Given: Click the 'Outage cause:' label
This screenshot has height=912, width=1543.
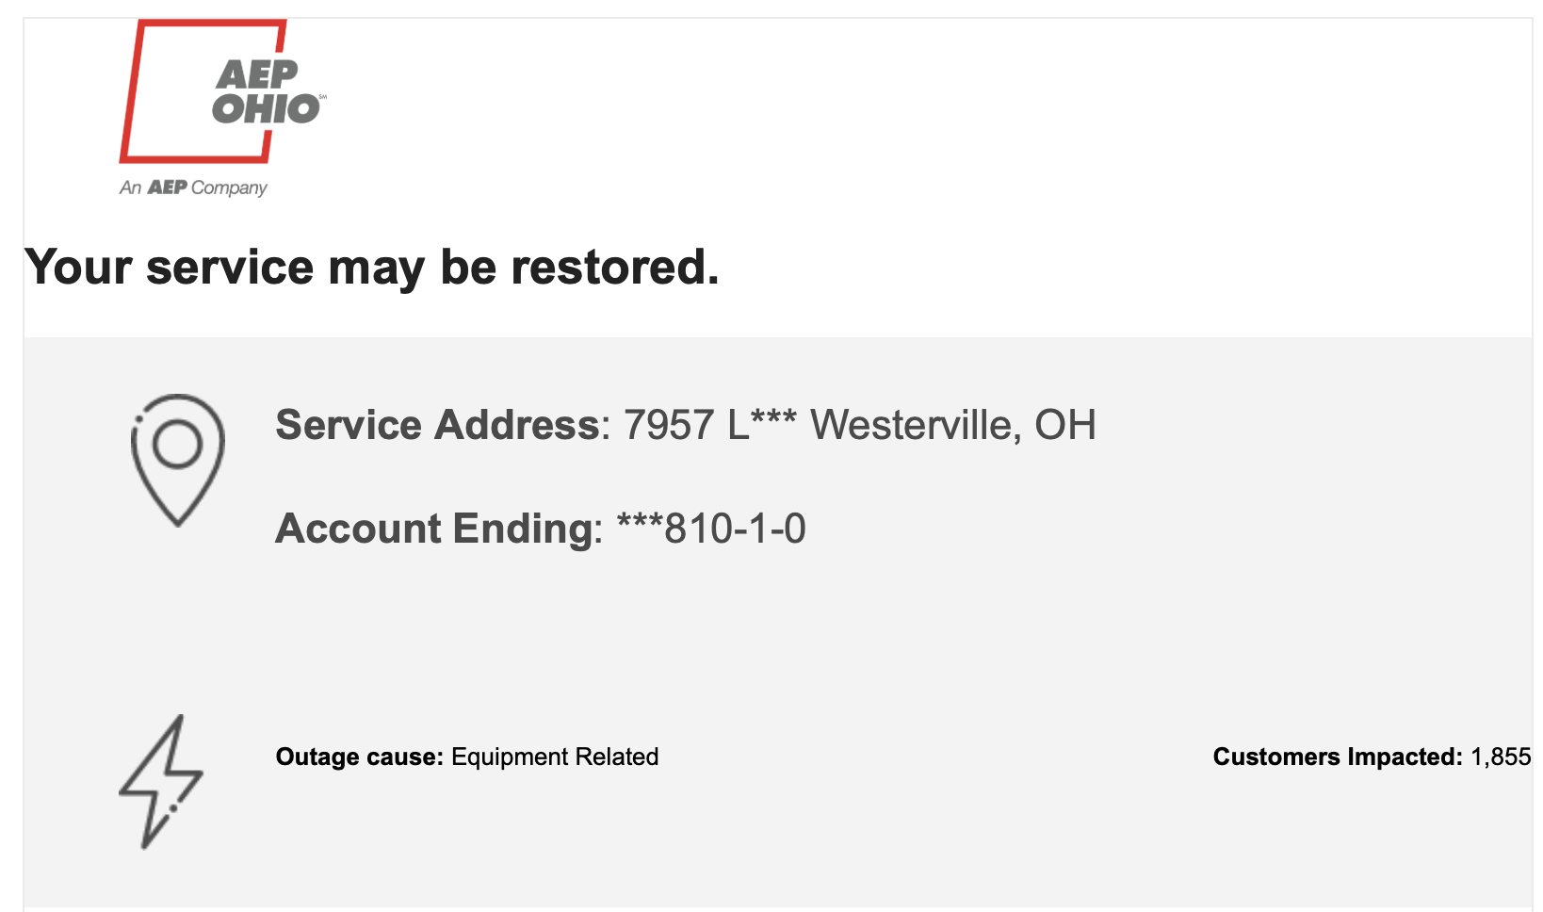Looking at the screenshot, I should [x=359, y=757].
